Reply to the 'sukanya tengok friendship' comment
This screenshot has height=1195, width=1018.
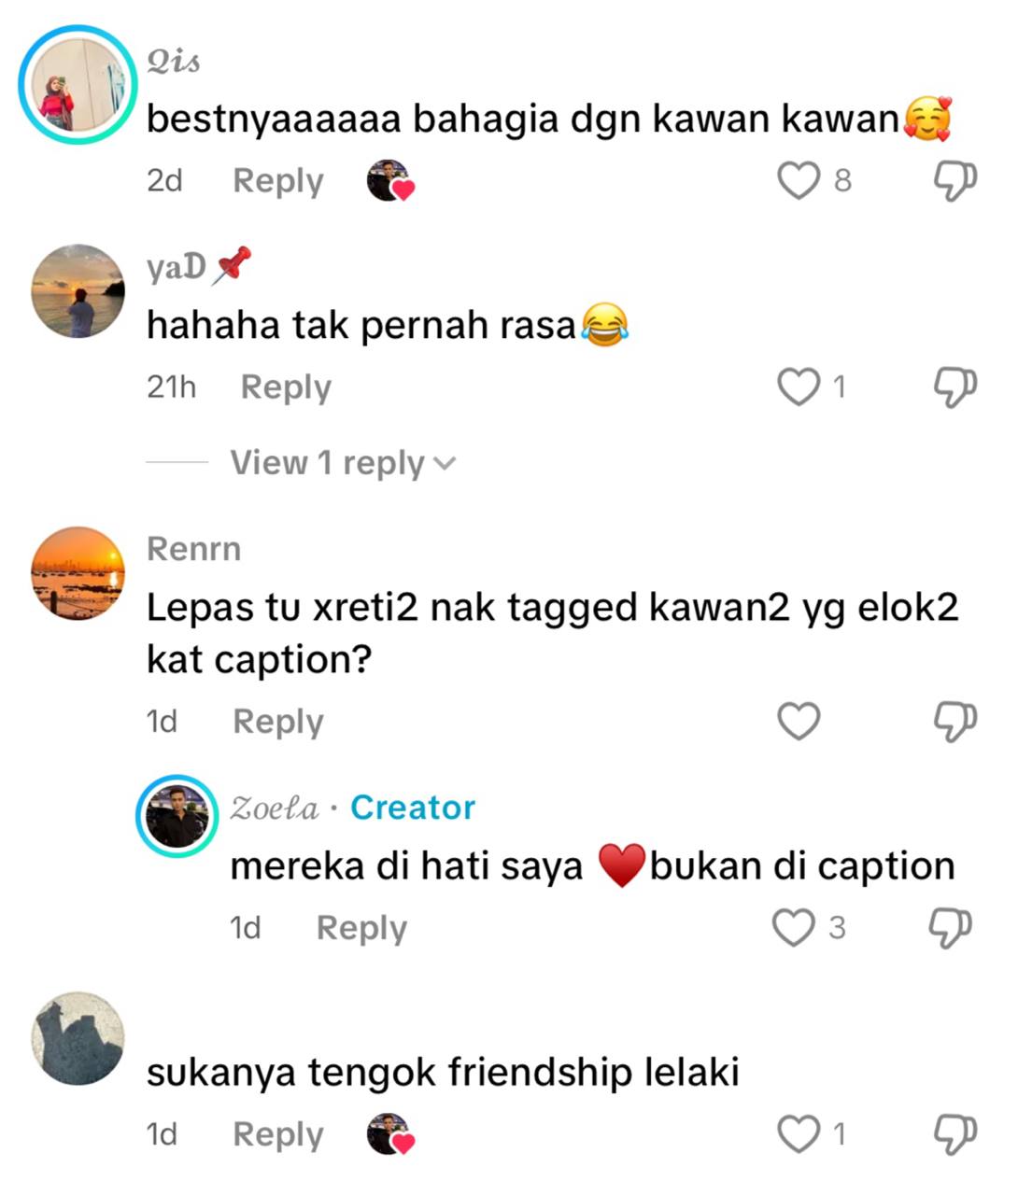277,1133
